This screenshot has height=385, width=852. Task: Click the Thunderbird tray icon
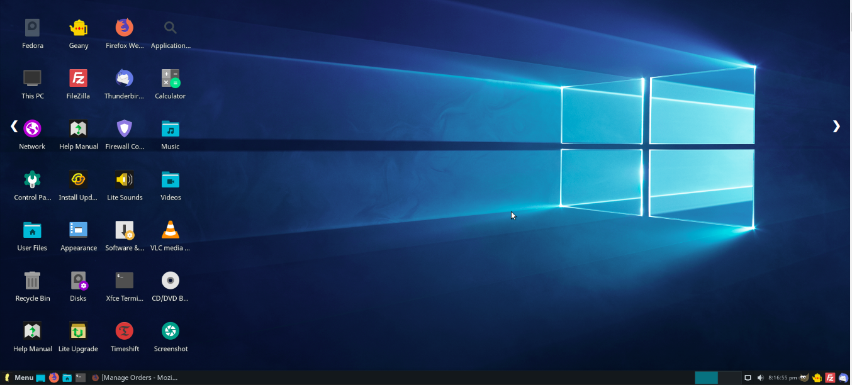point(843,377)
